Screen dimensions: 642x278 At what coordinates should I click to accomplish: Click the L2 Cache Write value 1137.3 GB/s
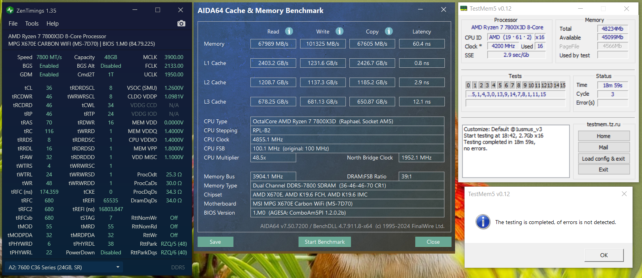pyautogui.click(x=323, y=82)
